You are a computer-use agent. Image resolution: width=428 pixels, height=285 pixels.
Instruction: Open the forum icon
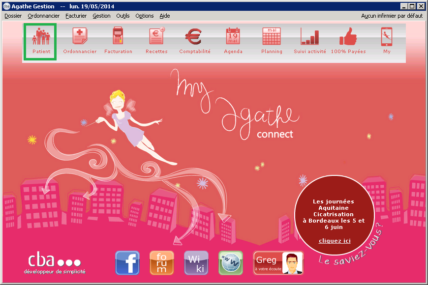coord(161,263)
